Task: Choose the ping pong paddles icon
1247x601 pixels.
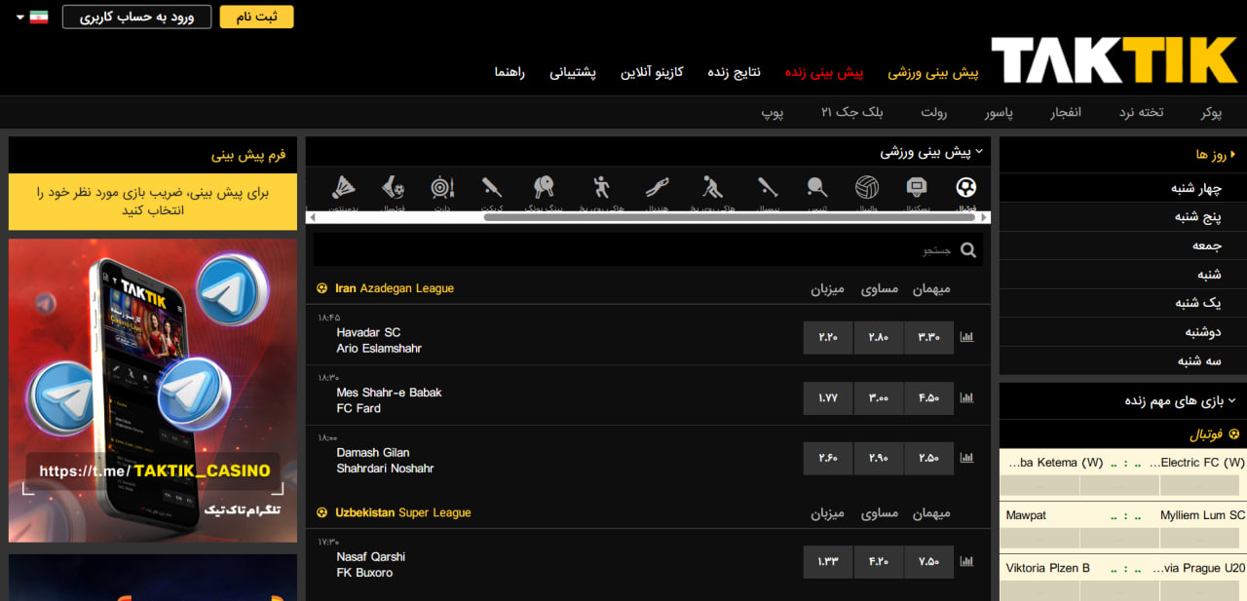Action: pyautogui.click(x=544, y=188)
